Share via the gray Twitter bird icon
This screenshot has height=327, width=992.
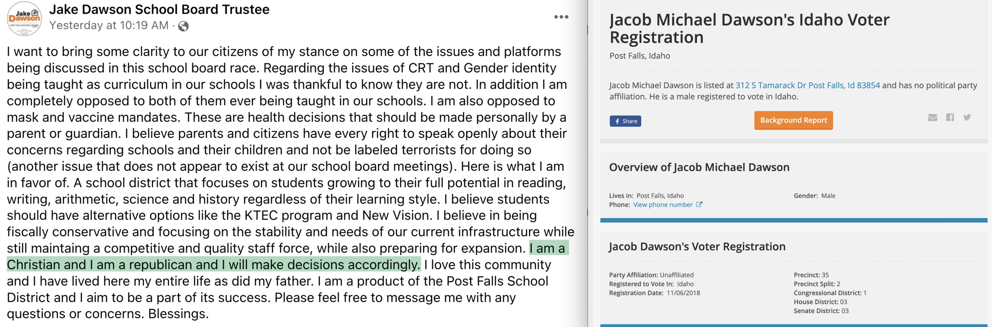[x=967, y=117]
